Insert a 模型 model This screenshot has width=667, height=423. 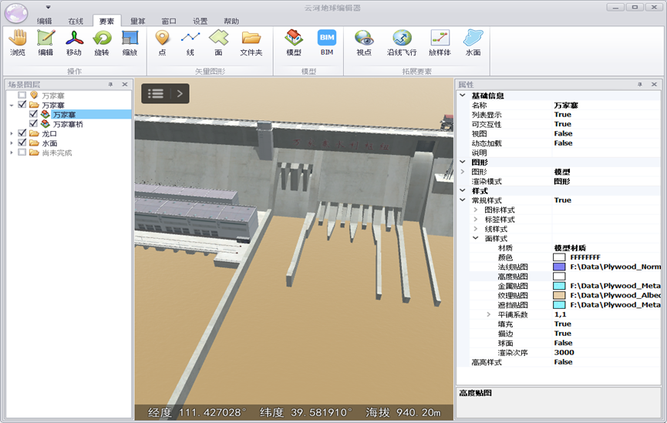point(294,43)
